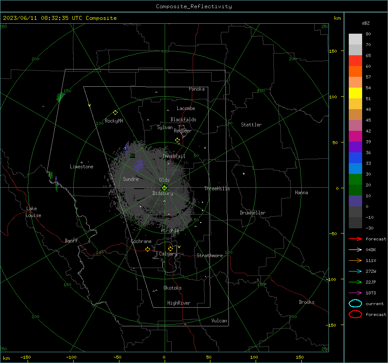Click the cyan 27ZW arrow icon
388x363 pixels.
click(x=355, y=271)
